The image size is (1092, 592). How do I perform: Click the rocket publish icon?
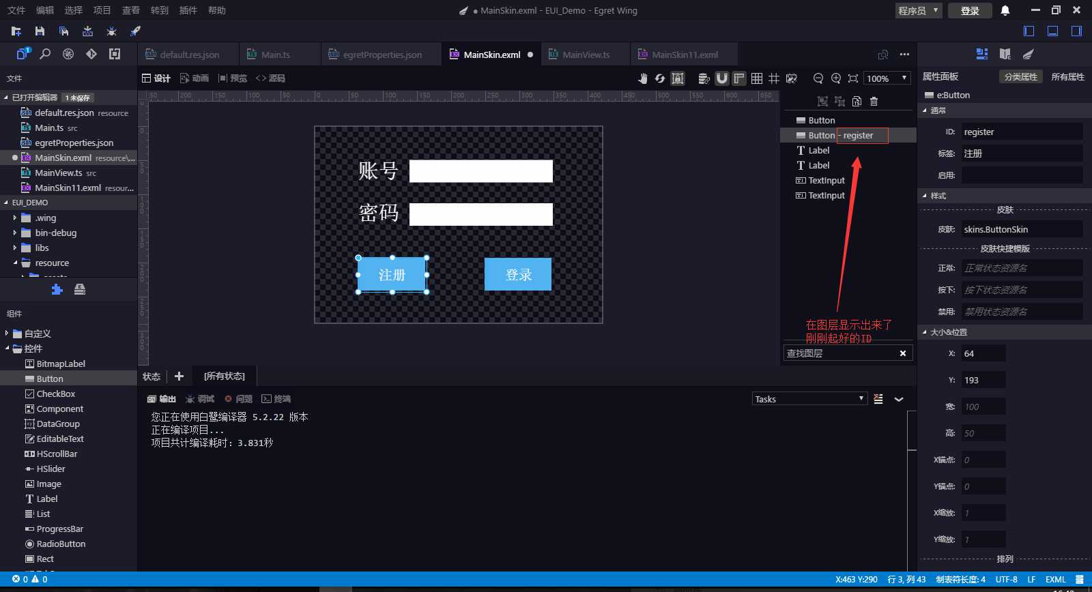tap(135, 31)
